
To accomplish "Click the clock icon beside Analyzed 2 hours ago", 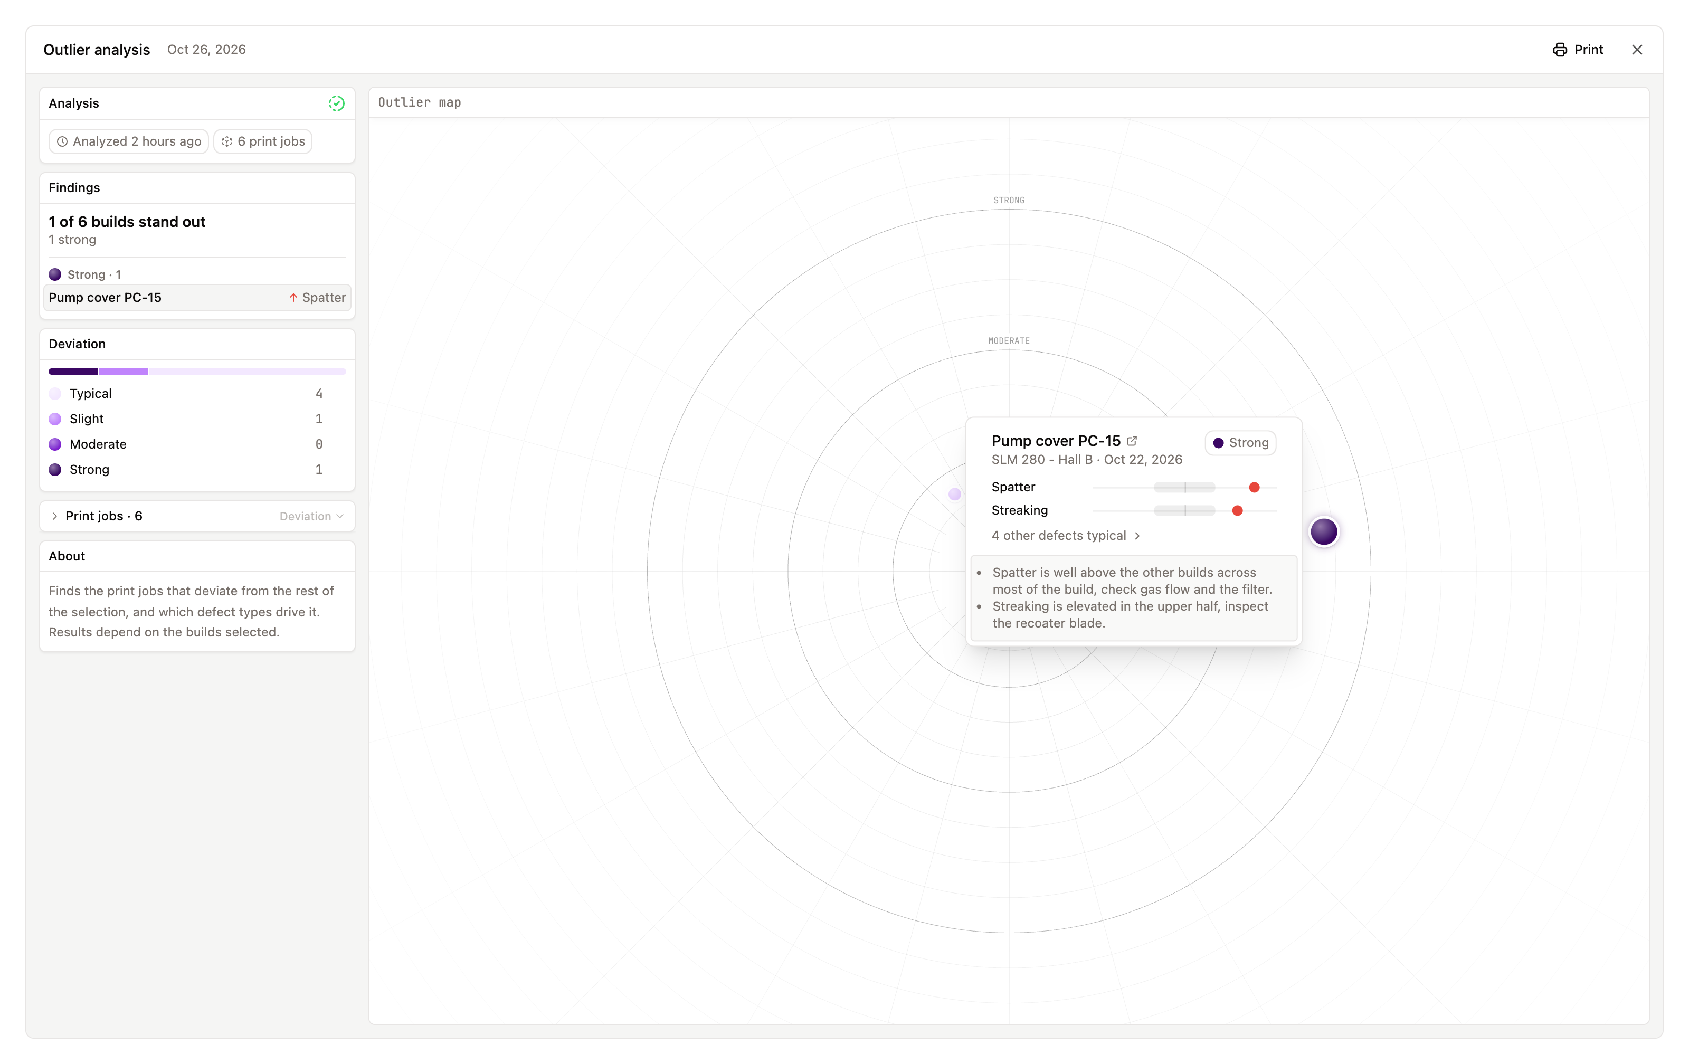I will pyautogui.click(x=62, y=141).
